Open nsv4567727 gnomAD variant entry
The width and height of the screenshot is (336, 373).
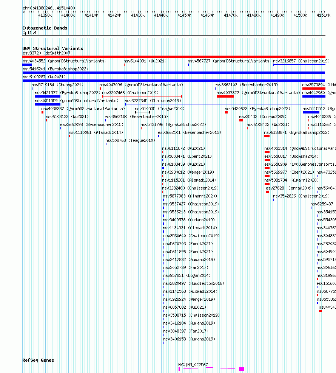pos(230,61)
